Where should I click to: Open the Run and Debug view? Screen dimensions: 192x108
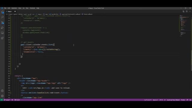[x=2, y=28]
